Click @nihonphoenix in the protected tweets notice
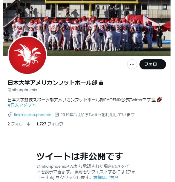 (51, 166)
